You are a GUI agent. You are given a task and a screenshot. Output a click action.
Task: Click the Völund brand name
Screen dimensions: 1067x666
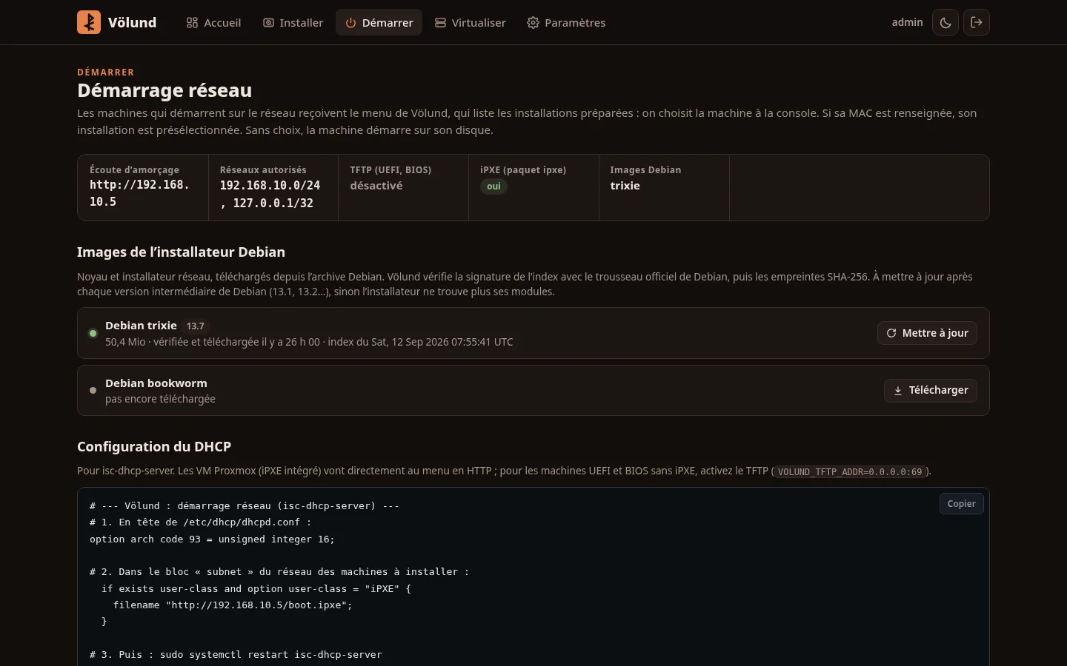pyautogui.click(x=132, y=22)
